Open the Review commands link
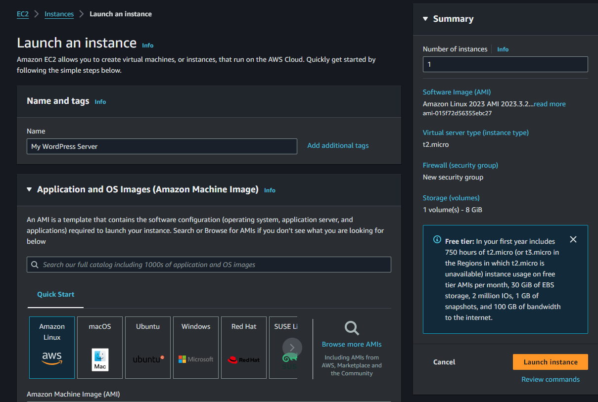Screen dimensions: 598x402 pyautogui.click(x=550, y=379)
